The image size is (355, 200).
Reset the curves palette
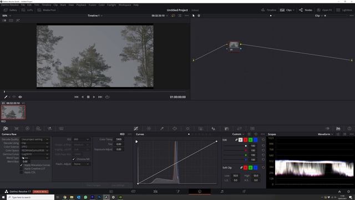click(x=256, y=134)
